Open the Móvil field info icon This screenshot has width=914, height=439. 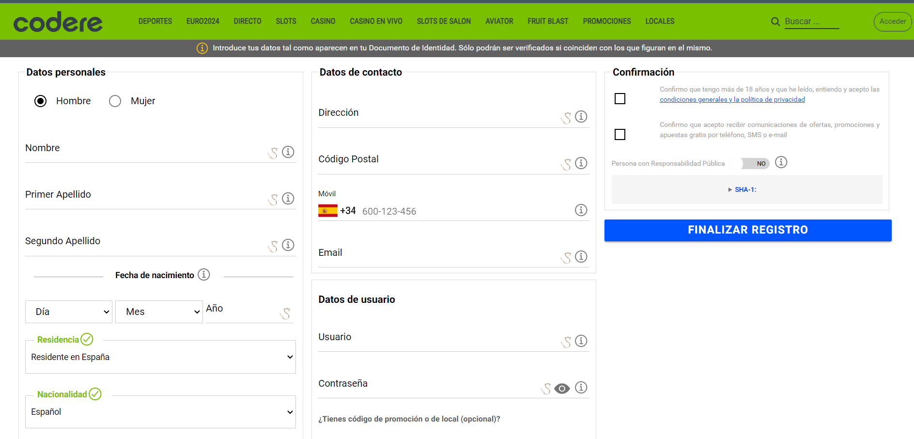pos(581,210)
